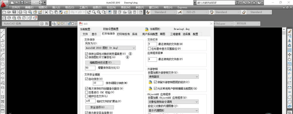This screenshot has height=114, width=293.
Task: Click the Workspace Settings gear icon
Action: coord(42,24)
